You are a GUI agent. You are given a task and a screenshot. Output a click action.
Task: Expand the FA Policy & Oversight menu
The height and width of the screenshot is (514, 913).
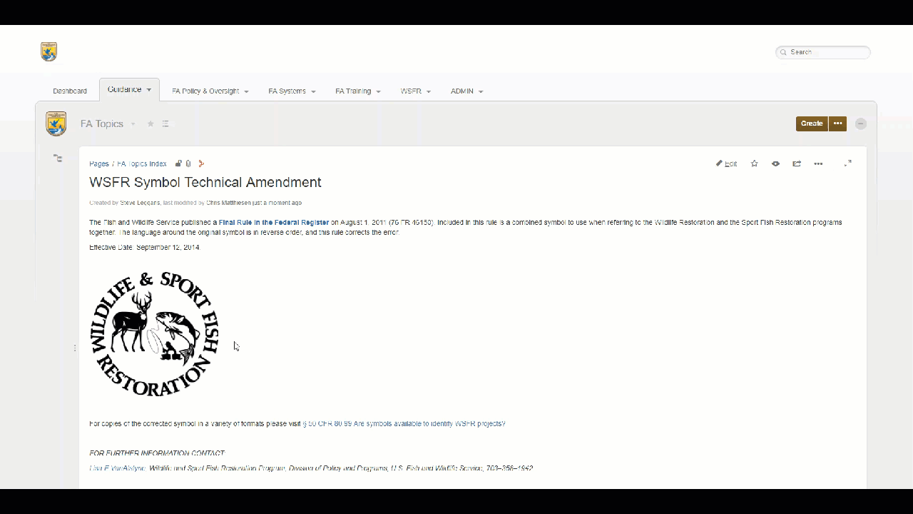point(246,91)
